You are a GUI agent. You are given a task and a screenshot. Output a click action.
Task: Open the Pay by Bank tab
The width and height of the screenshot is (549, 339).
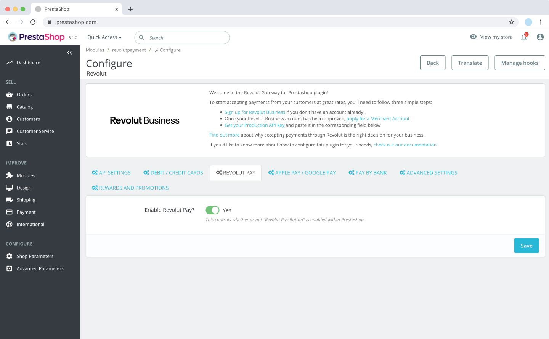pyautogui.click(x=368, y=173)
